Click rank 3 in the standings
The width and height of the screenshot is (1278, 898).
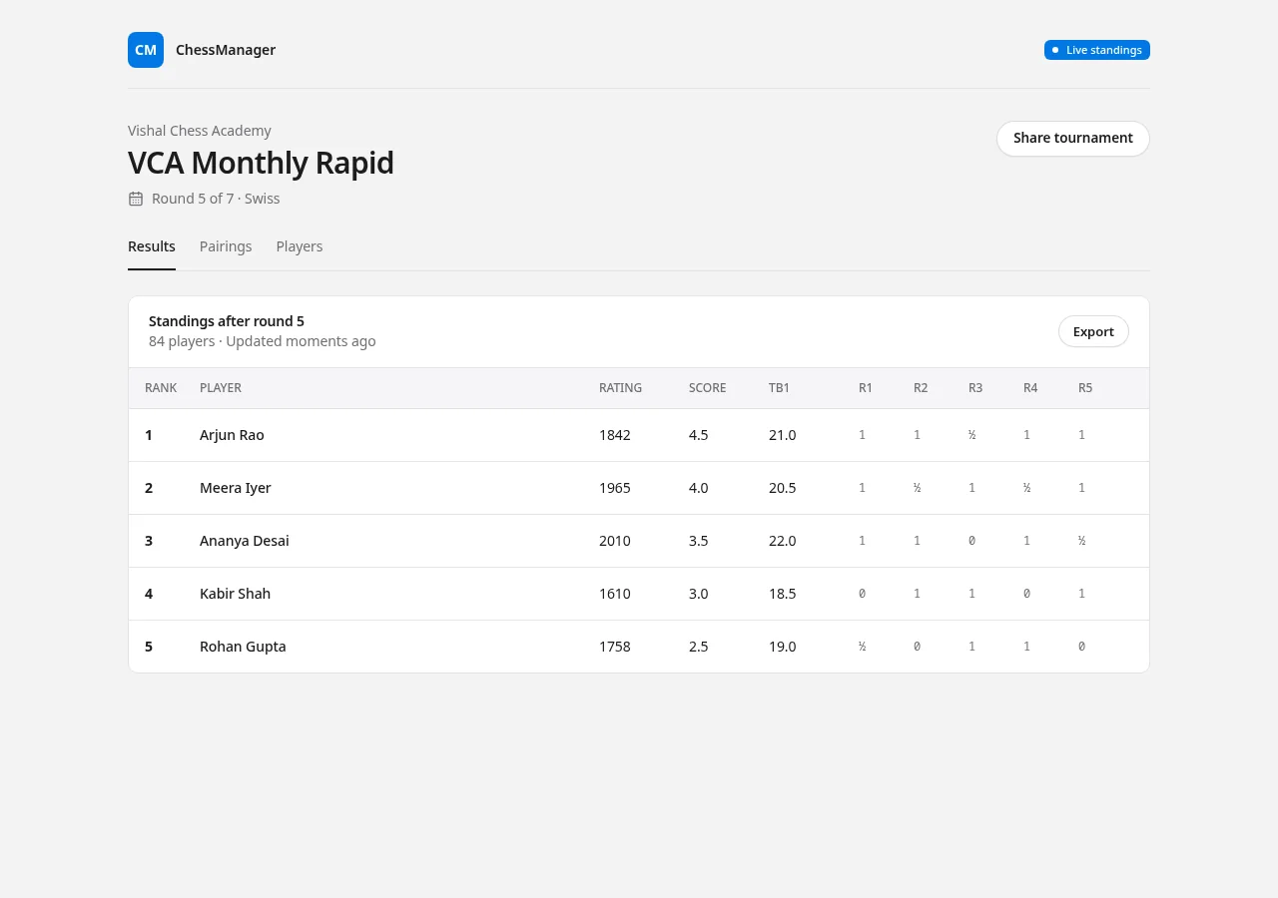tap(149, 541)
